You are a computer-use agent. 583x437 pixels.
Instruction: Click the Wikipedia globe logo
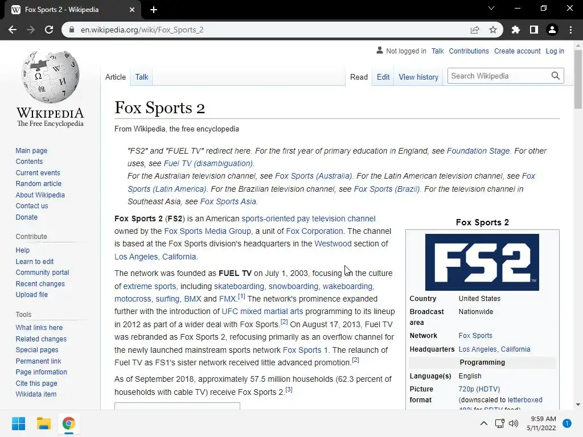(x=50, y=77)
